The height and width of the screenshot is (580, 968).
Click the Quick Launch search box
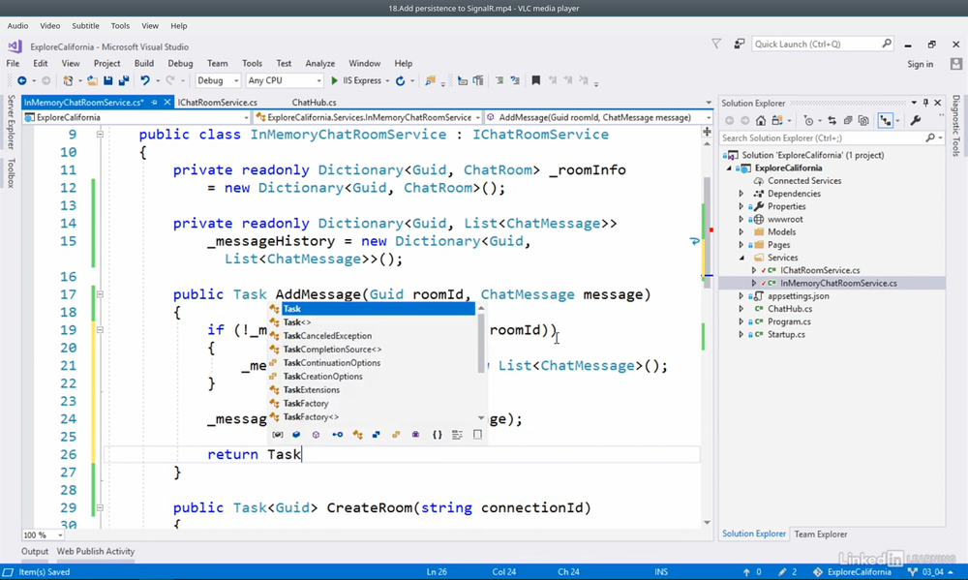coord(822,44)
